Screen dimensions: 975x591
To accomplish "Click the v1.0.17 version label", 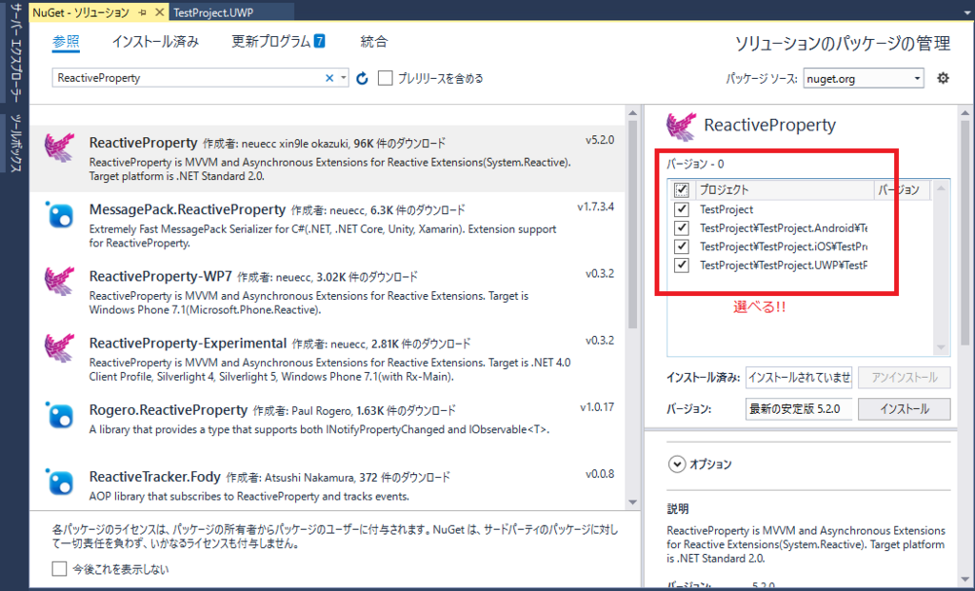I will click(x=597, y=407).
